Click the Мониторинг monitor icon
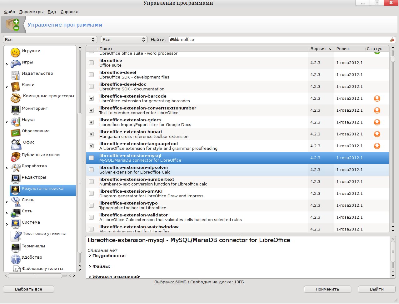Image resolution: width=399 pixels, height=304 pixels. click(x=16, y=109)
